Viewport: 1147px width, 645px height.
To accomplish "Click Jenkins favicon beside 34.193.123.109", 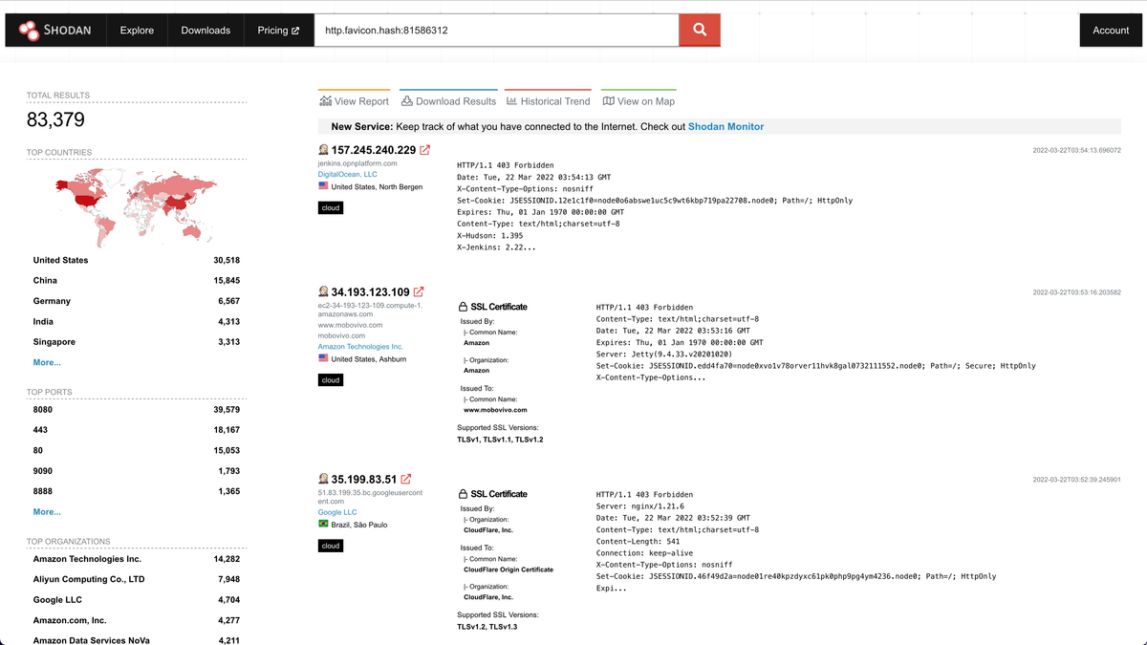I will (324, 291).
